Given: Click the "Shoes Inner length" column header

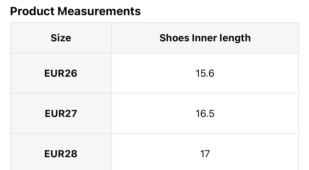Looking at the screenshot, I should click(205, 38).
